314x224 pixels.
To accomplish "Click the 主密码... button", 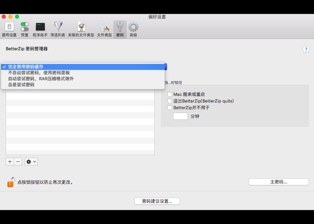I will pos(279,182).
